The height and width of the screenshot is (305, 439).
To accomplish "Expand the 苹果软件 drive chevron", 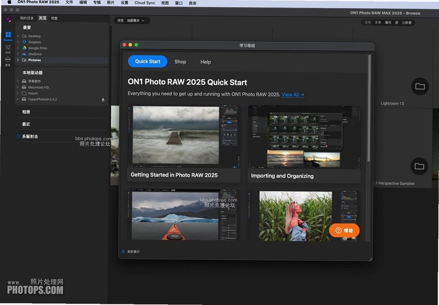I will 18,81.
